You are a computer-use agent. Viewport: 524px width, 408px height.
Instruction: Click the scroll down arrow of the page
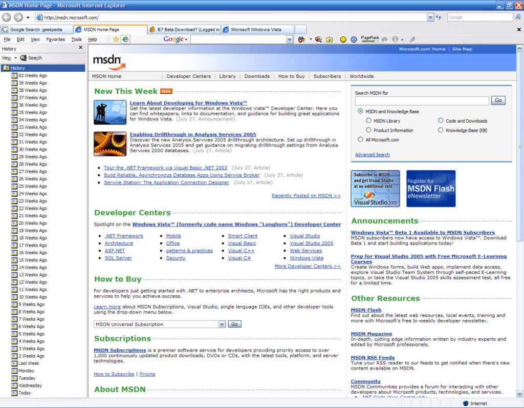point(520,394)
